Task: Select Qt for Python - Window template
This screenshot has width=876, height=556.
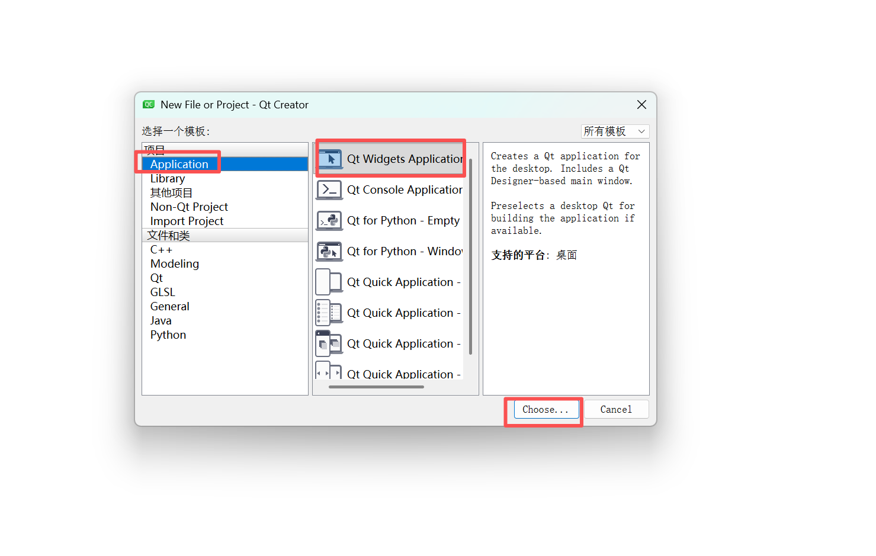Action: click(390, 251)
